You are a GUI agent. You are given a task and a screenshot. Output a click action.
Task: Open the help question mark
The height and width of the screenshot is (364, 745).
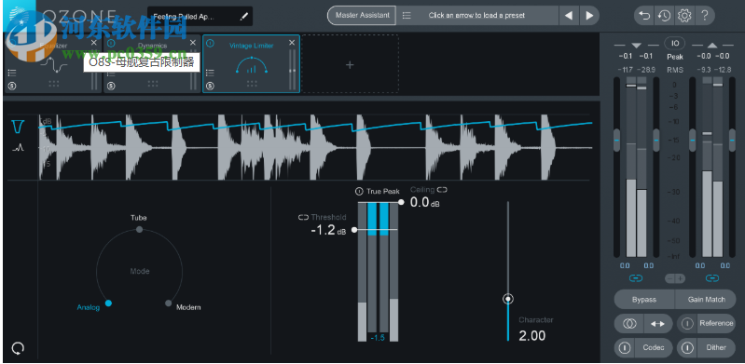[x=705, y=16]
